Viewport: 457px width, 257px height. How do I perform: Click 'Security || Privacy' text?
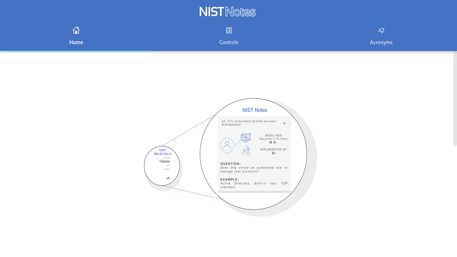(273, 139)
